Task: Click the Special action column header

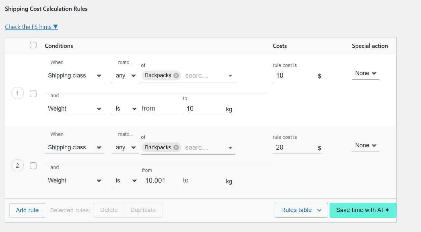Action: [x=370, y=46]
